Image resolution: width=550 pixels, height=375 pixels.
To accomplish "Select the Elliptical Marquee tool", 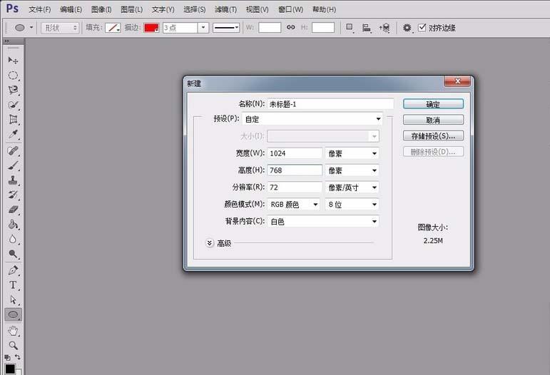I will point(13,76).
